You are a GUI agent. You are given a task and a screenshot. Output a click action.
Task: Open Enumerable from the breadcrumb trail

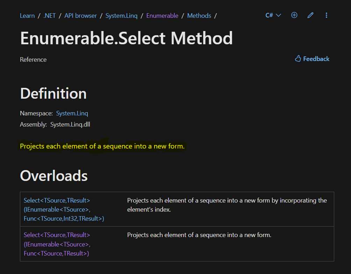click(x=162, y=15)
